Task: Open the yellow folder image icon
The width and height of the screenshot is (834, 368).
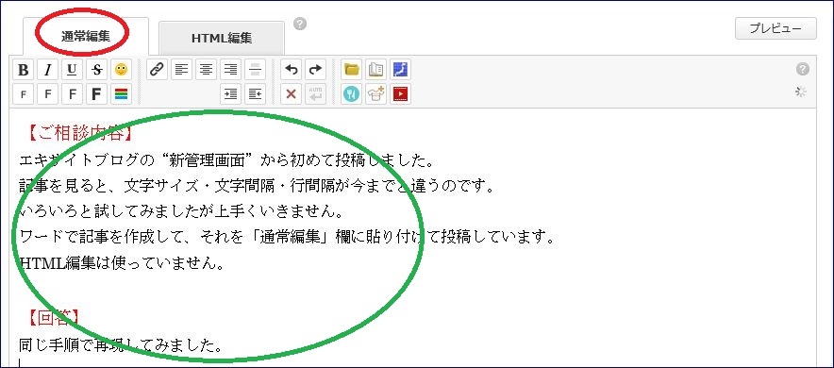Action: pyautogui.click(x=351, y=70)
